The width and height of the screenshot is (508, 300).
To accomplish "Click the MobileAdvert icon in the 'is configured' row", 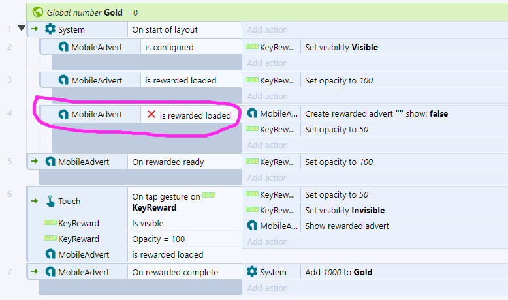I will (x=63, y=46).
